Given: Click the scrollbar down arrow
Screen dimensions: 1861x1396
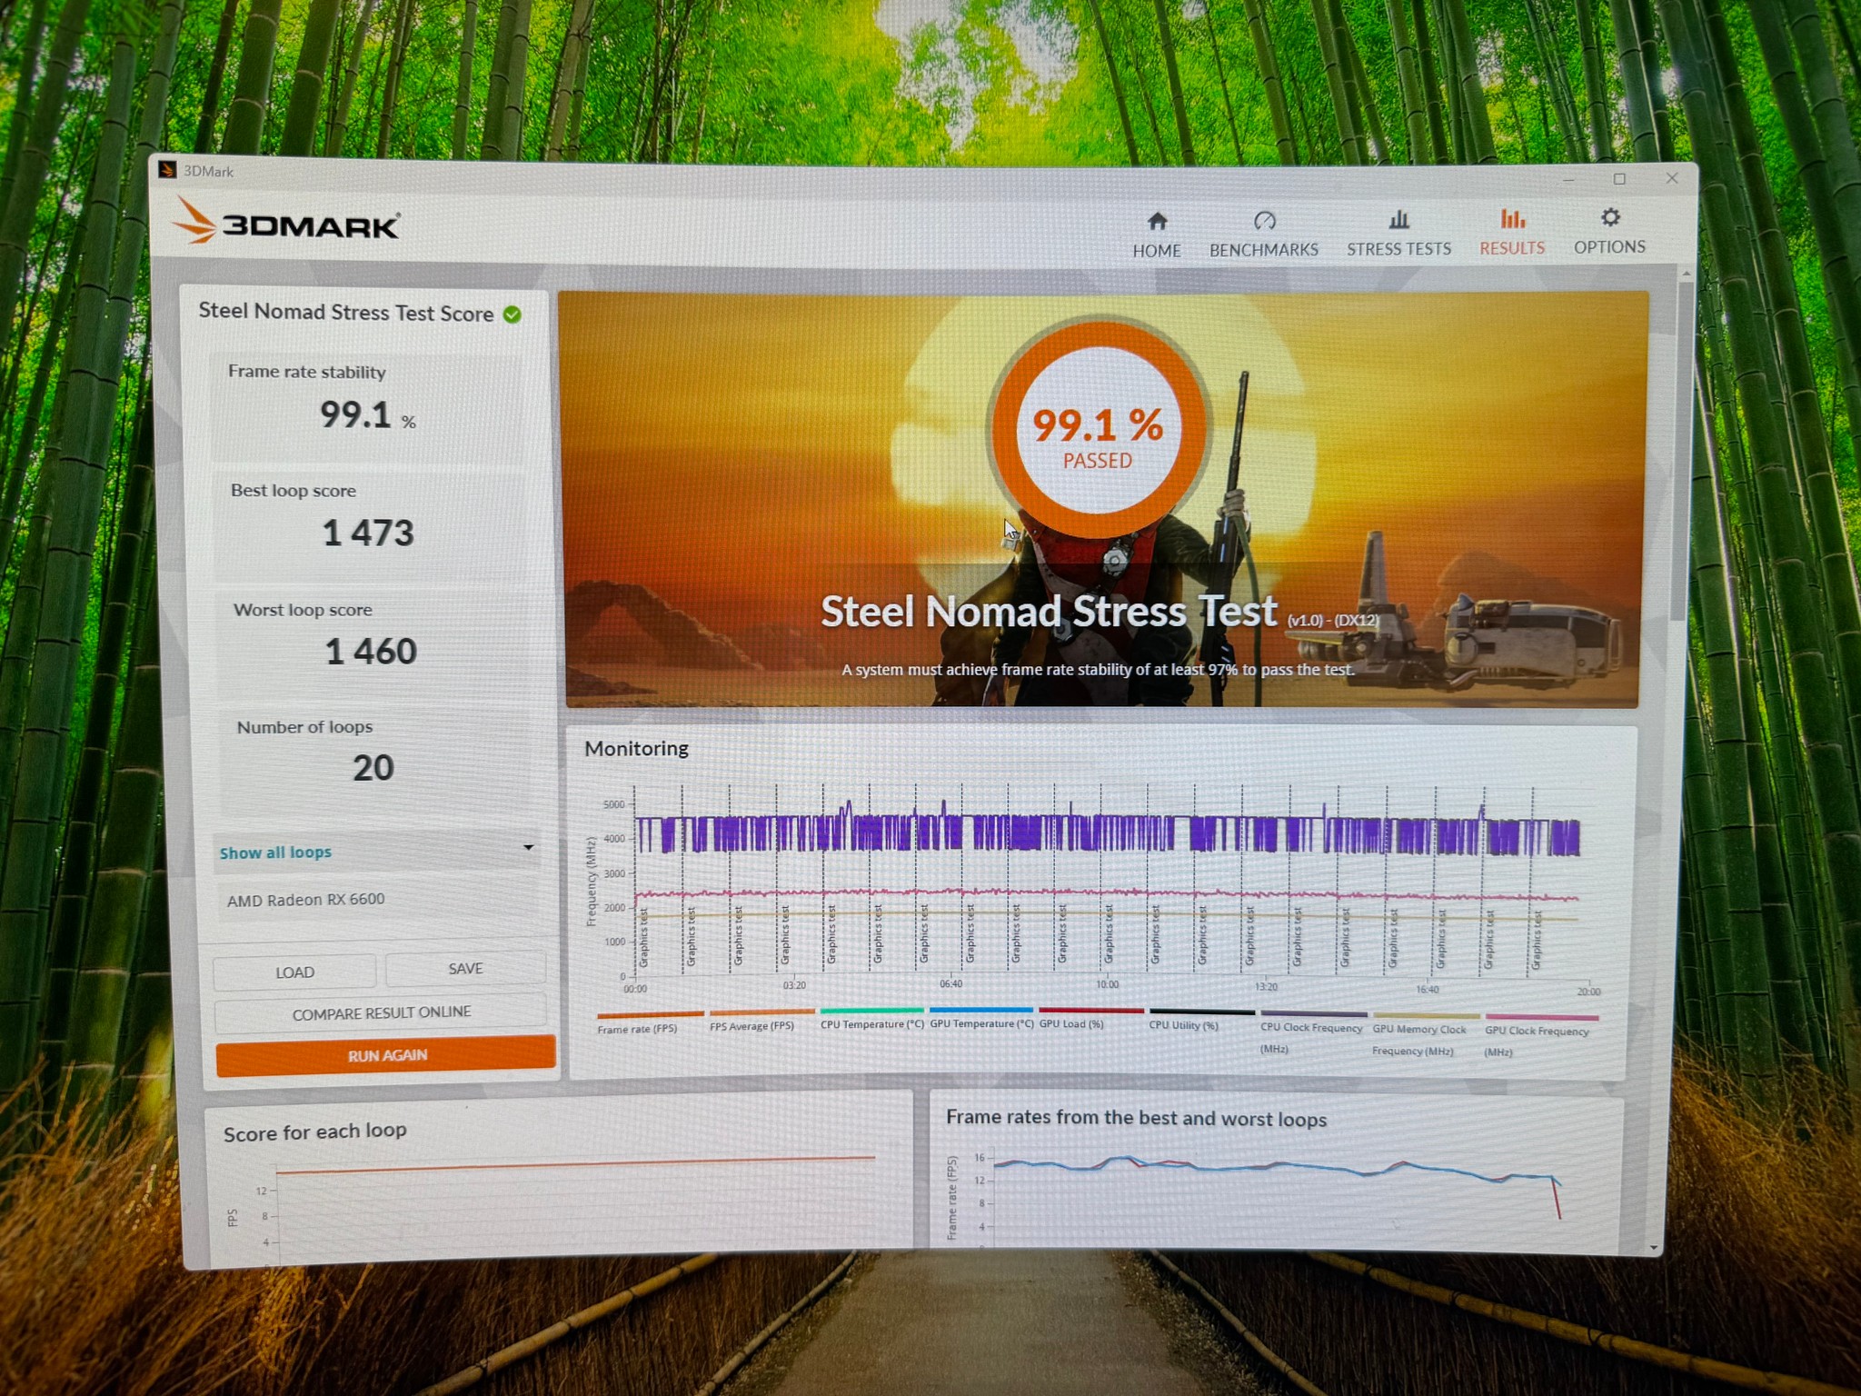Looking at the screenshot, I should 1653,1248.
